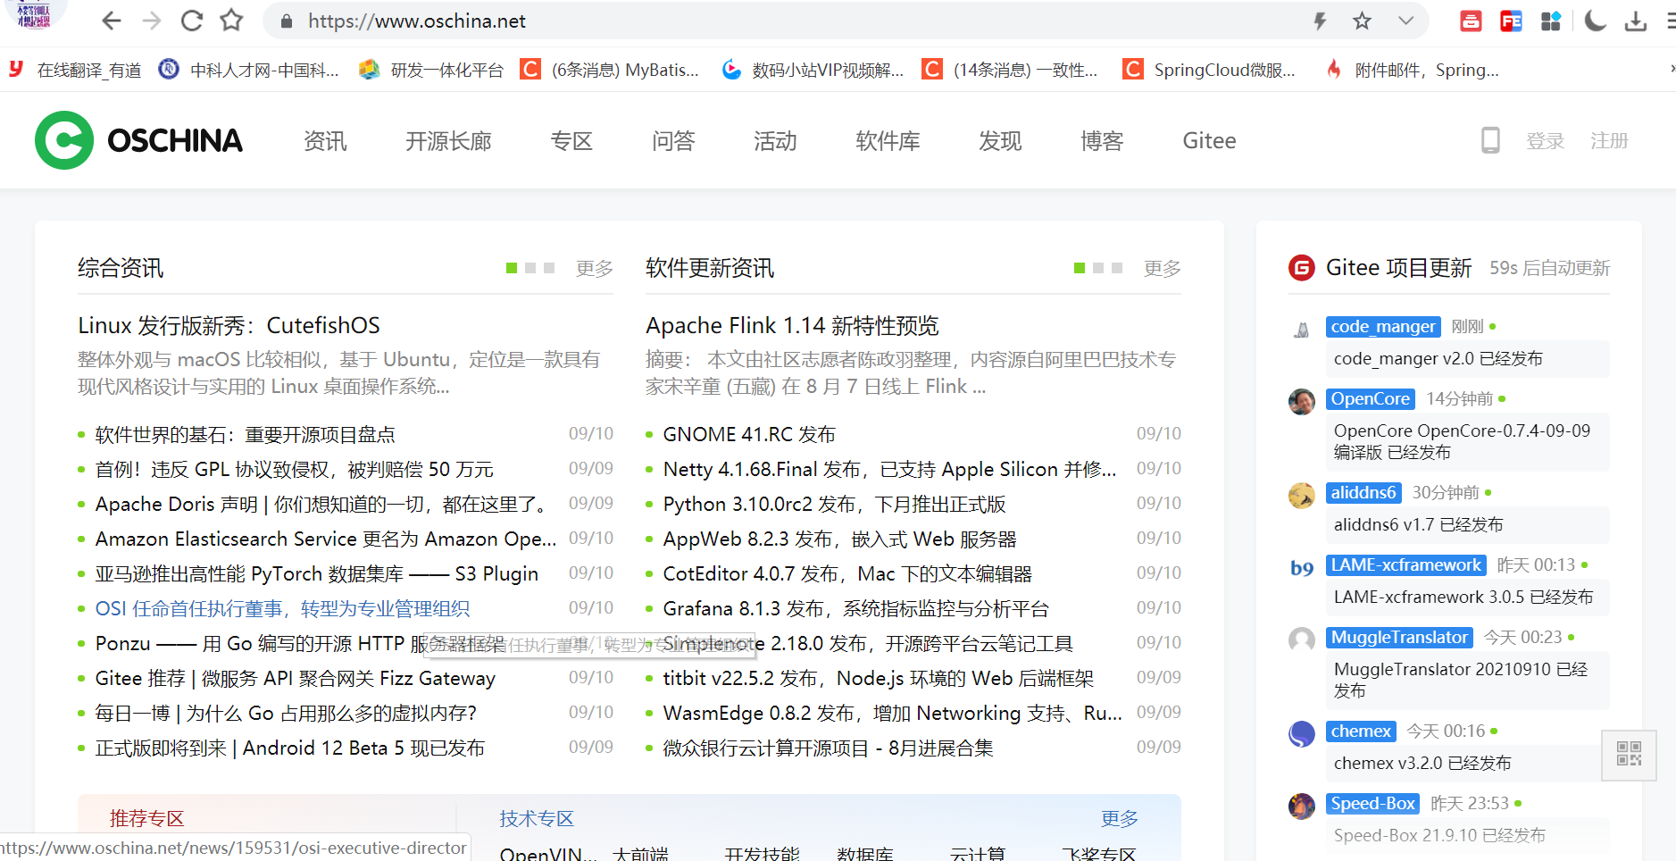Open 数码小站VIP视频 bookmark
1676x861 pixels.
point(813,70)
